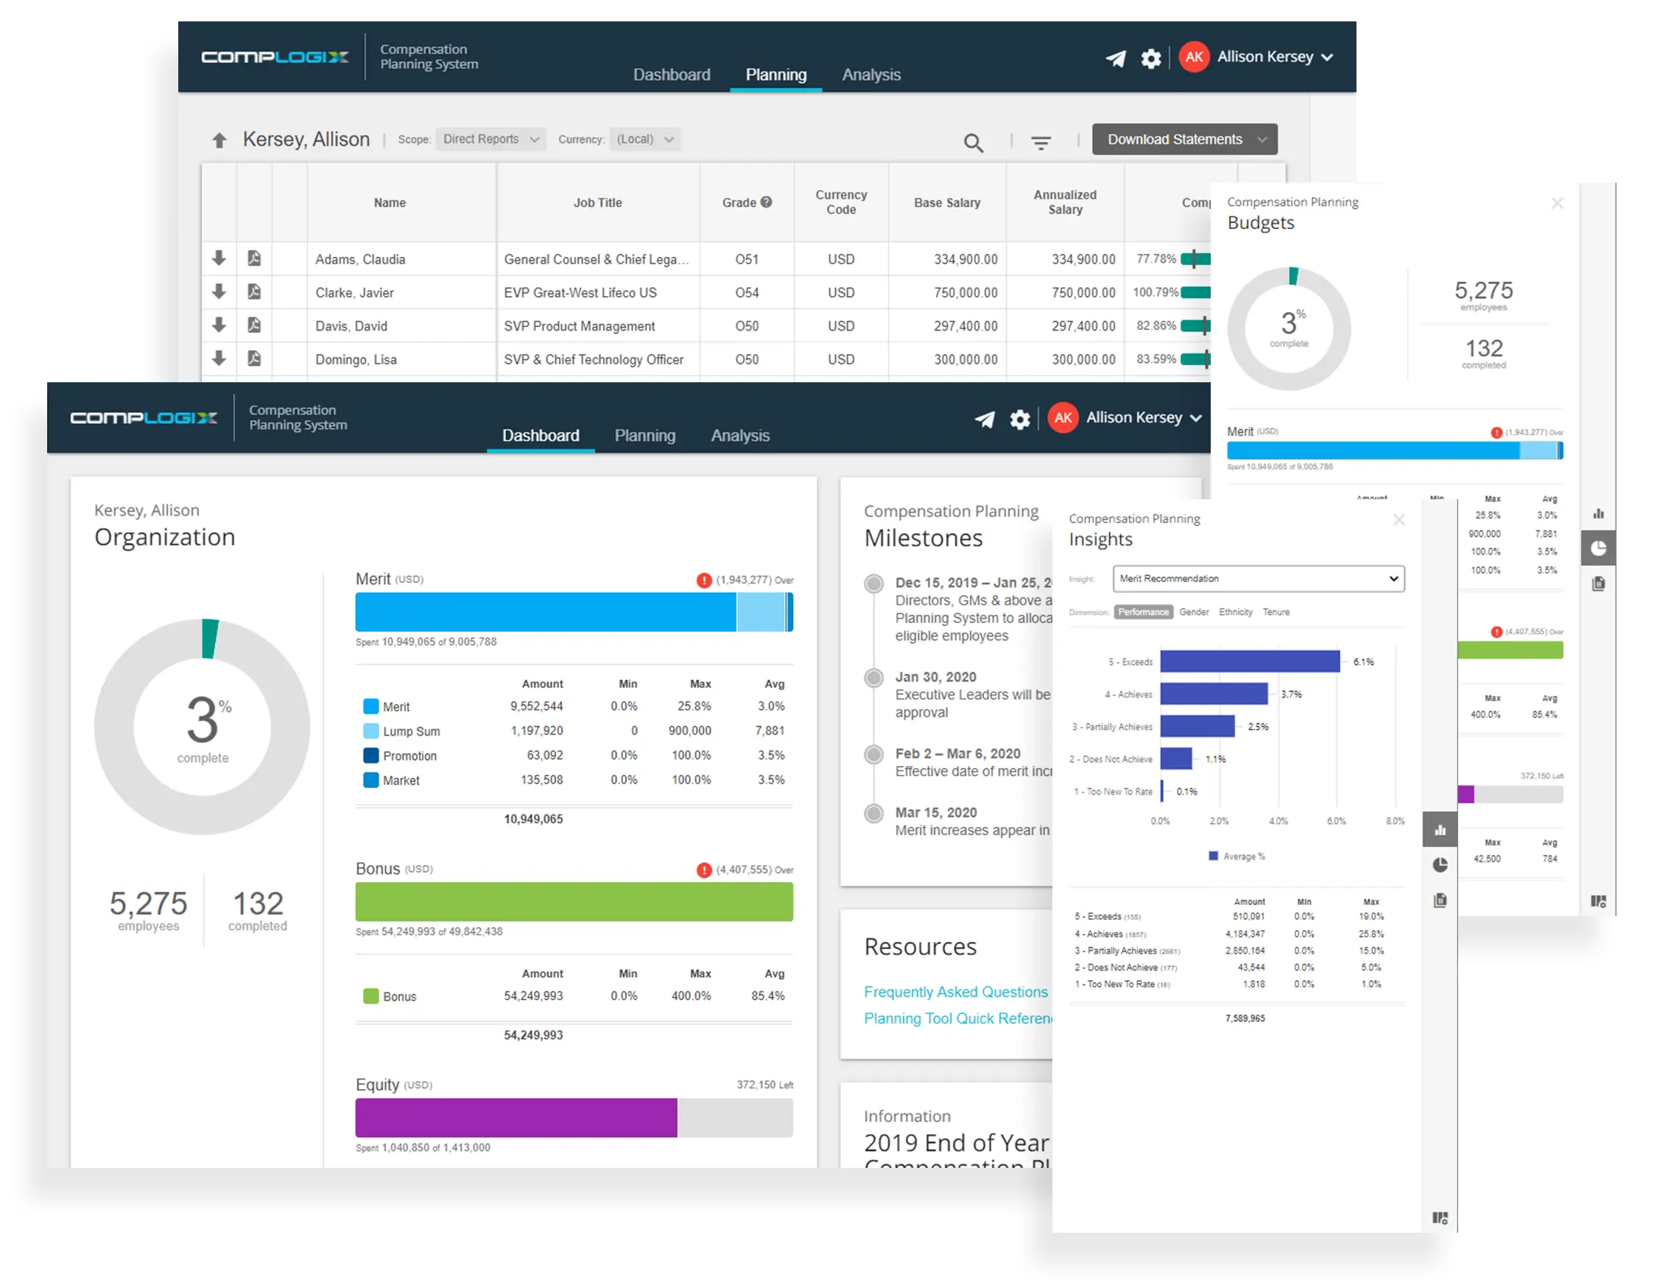
Task: Open Analysis tab in Dashboard window
Action: (739, 435)
